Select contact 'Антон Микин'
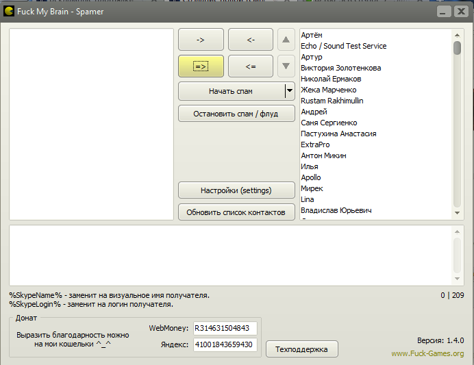Image resolution: width=474 pixels, height=365 pixels. (323, 155)
